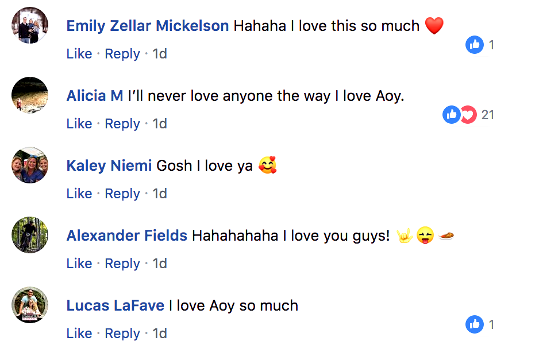Reply to Alexander Fields' comment

(x=122, y=264)
